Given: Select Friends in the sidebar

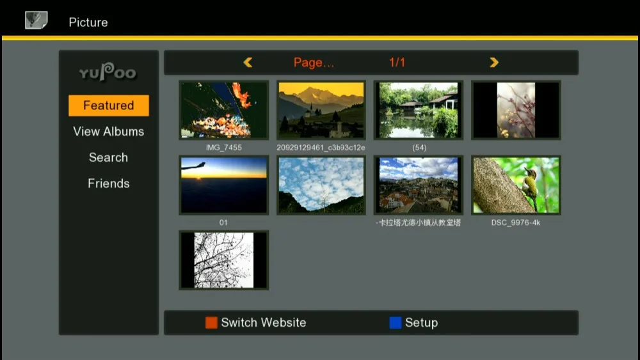Looking at the screenshot, I should (x=109, y=184).
